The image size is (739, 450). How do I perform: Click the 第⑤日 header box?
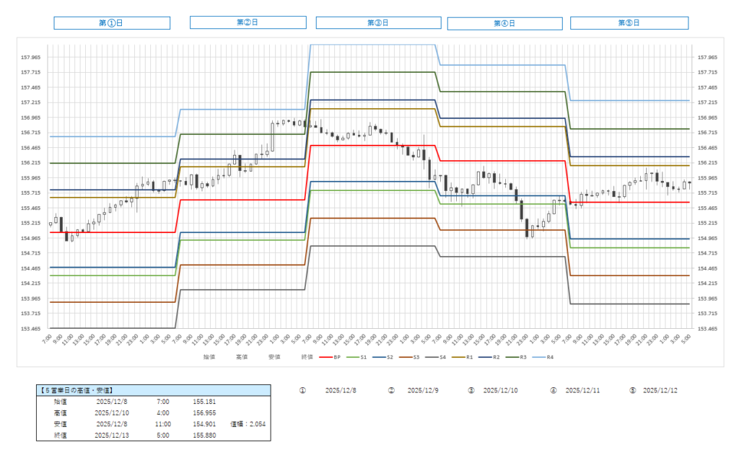[629, 23]
